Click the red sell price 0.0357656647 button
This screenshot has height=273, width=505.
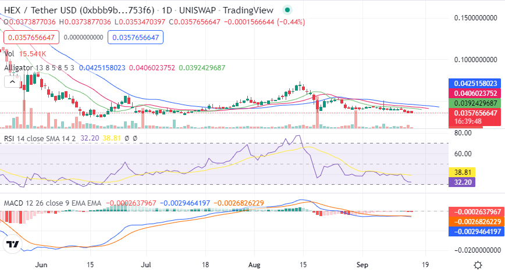tap(31, 37)
